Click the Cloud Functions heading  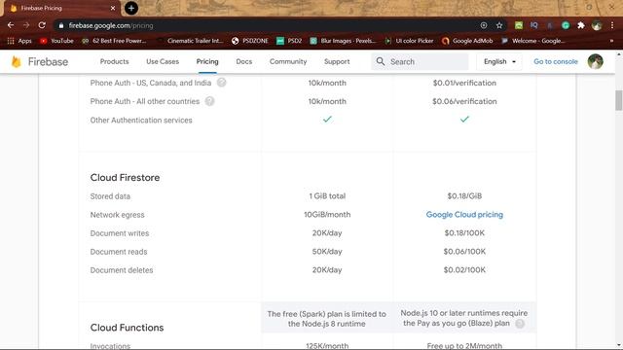(x=127, y=328)
